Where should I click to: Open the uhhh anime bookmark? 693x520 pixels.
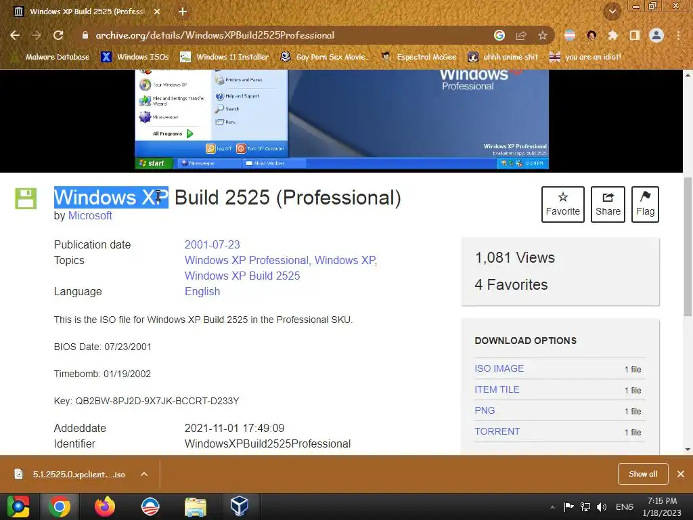coord(503,57)
